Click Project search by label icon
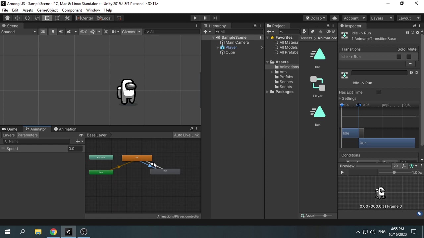This screenshot has width=424, height=238. click(x=312, y=32)
